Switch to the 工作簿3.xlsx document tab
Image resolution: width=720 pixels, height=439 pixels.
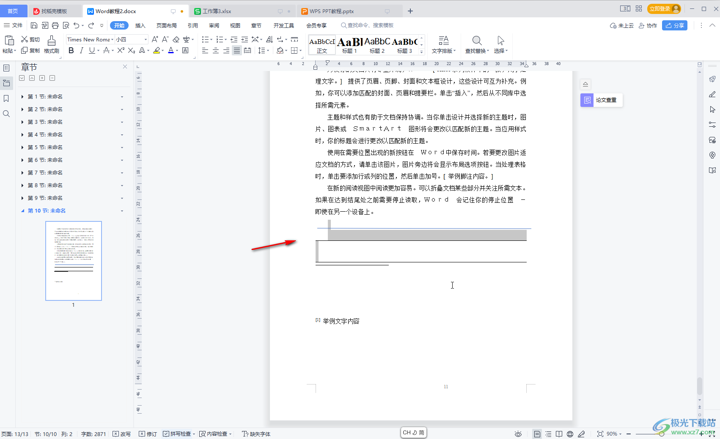[x=242, y=11]
